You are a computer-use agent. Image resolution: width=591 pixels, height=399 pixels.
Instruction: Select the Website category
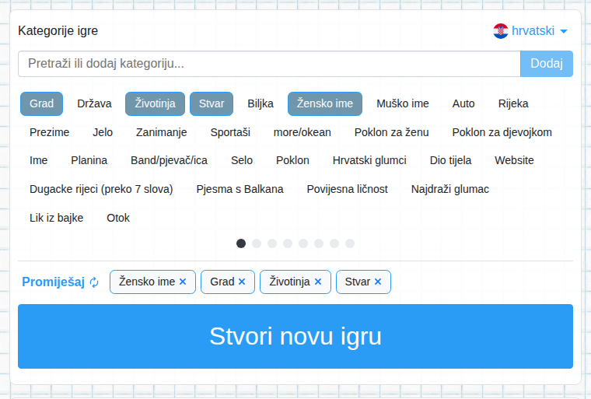tap(514, 160)
